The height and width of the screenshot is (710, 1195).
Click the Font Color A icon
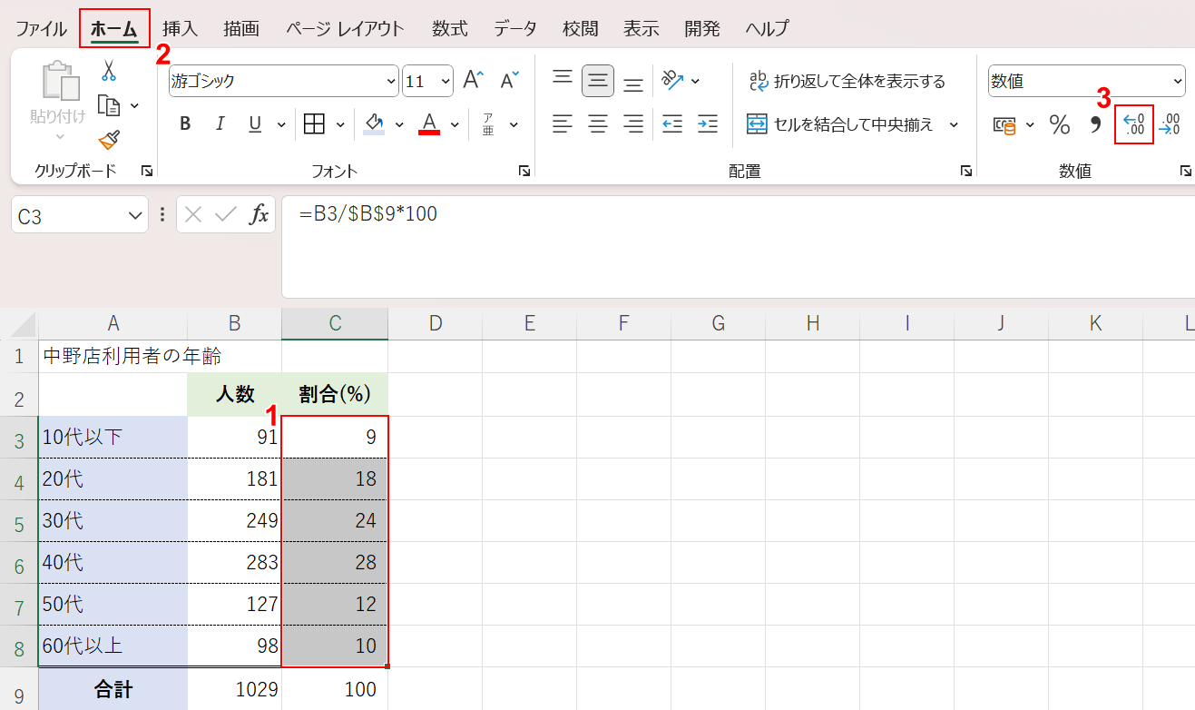(429, 124)
